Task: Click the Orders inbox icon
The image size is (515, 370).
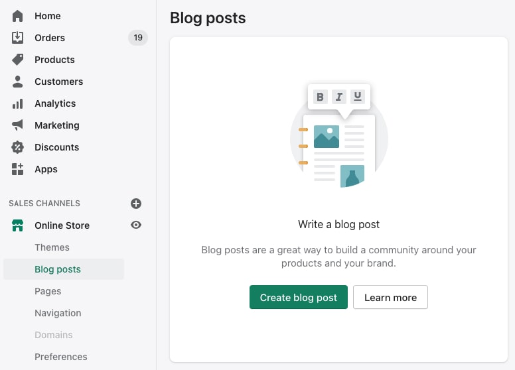Action: [x=18, y=38]
